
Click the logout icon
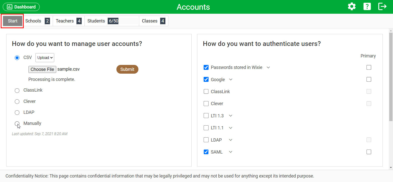[x=382, y=6]
